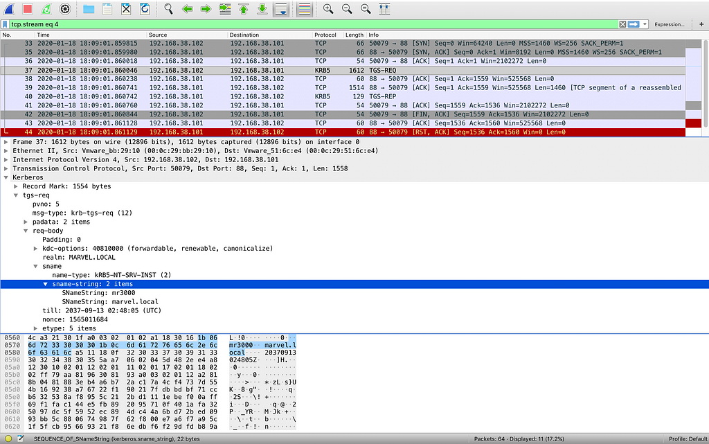This screenshot has height=444, width=709.
Task: Select packet 37 TGS-REQ row
Action: [x=343, y=70]
